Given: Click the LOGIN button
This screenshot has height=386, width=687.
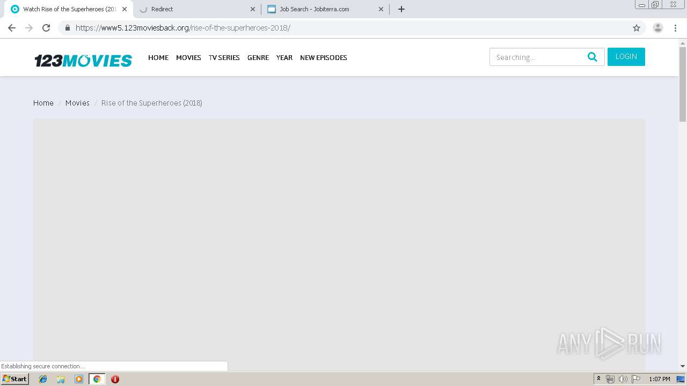Looking at the screenshot, I should tap(626, 57).
